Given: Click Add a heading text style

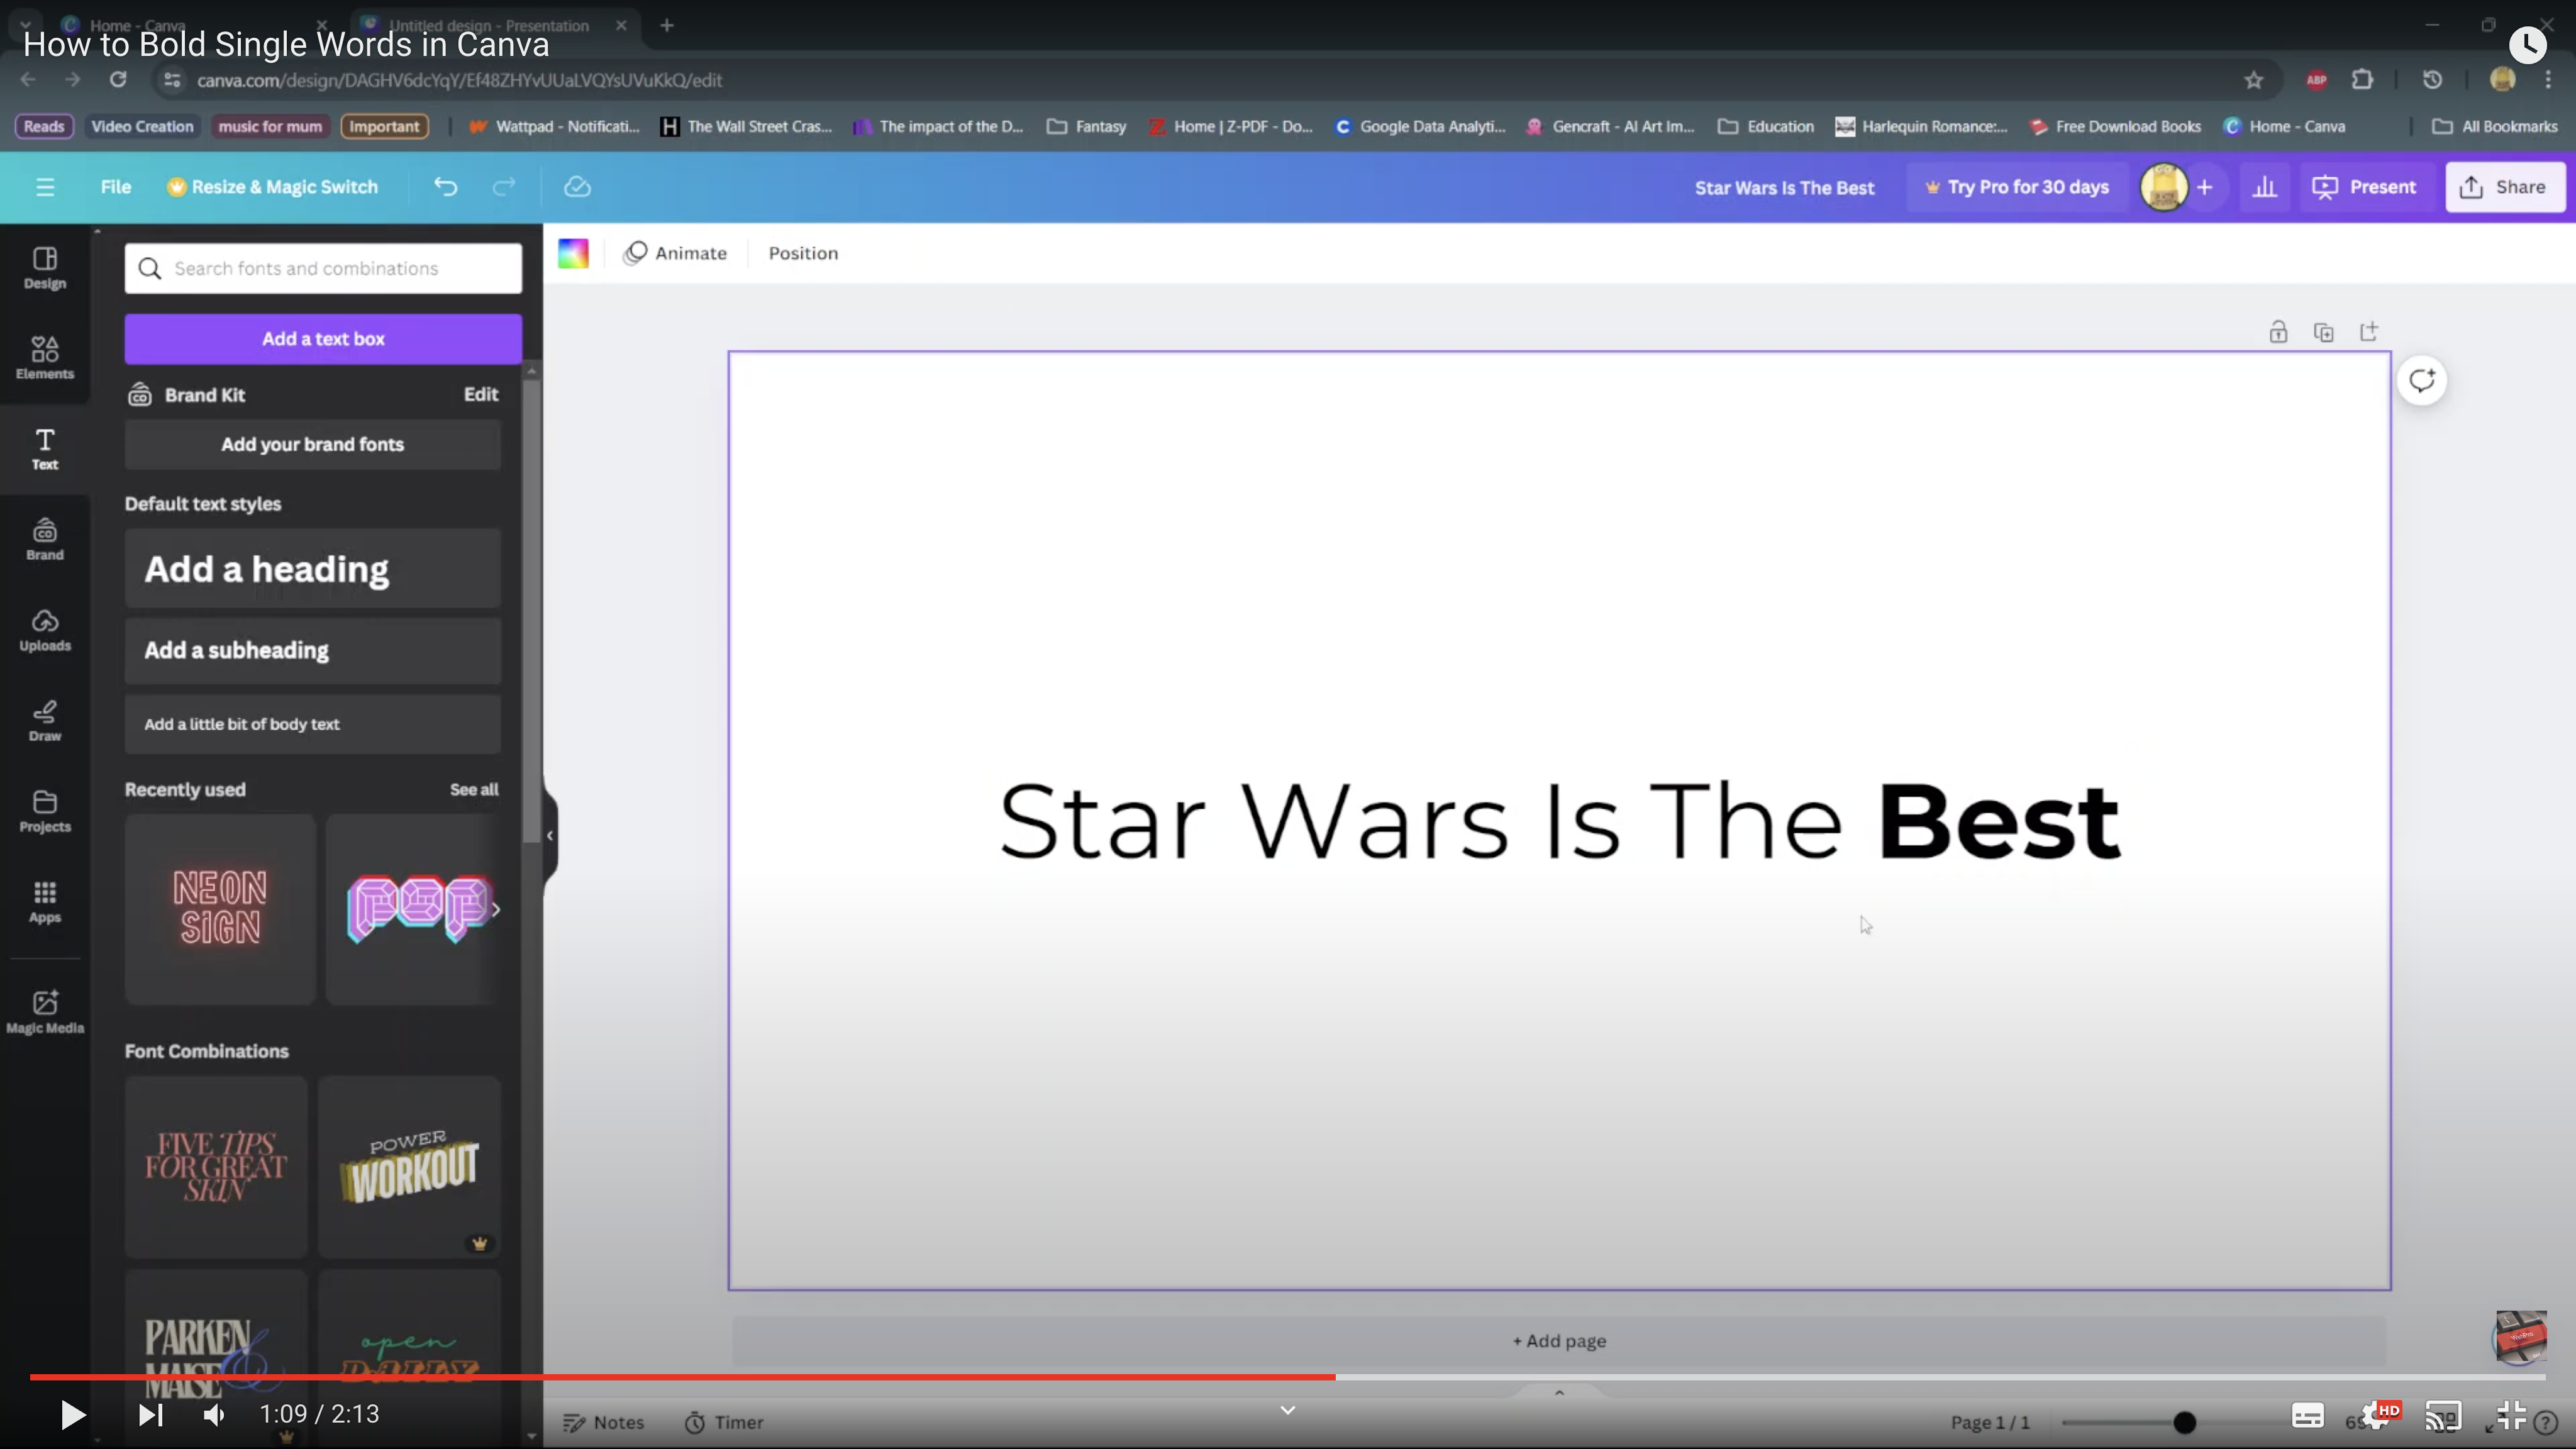Looking at the screenshot, I should (312, 568).
